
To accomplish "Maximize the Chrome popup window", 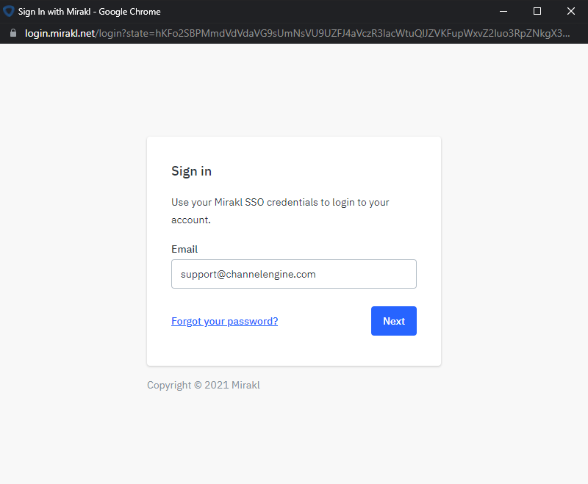I will pyautogui.click(x=537, y=11).
